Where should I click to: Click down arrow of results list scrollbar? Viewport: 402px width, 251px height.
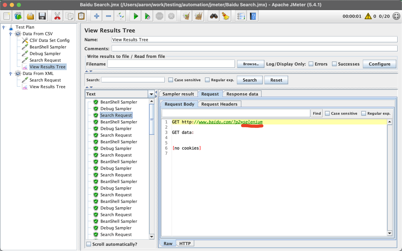[x=152, y=236]
